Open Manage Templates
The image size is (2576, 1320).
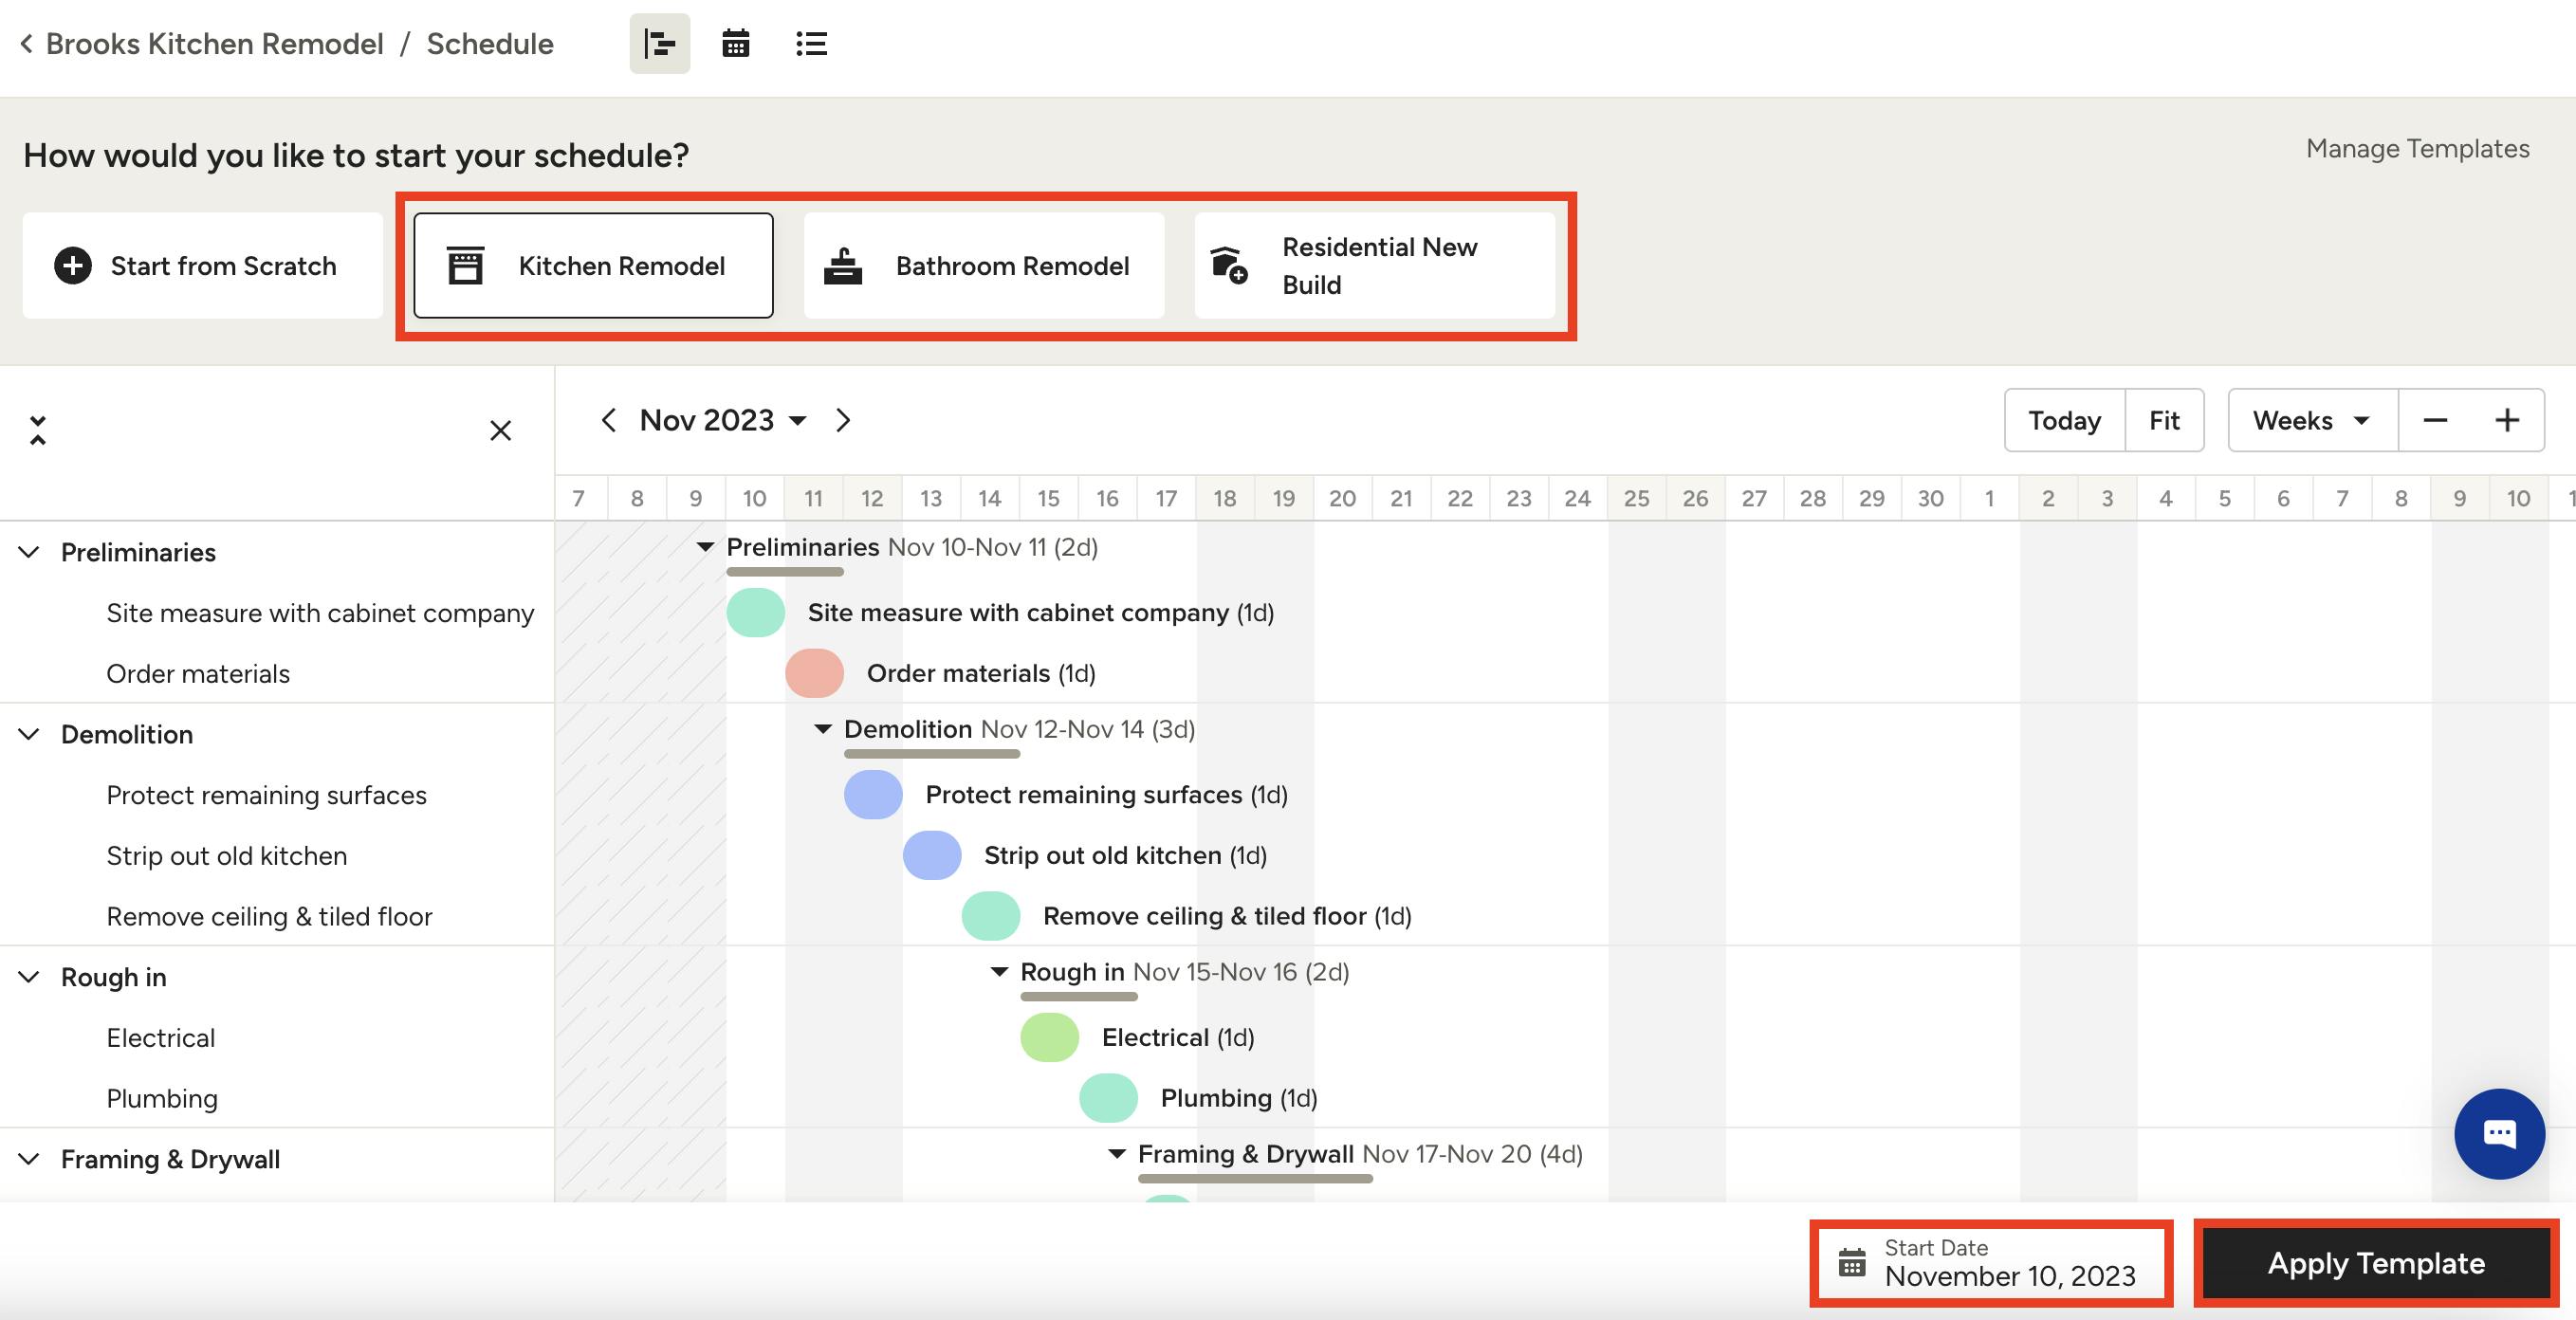click(x=2417, y=148)
